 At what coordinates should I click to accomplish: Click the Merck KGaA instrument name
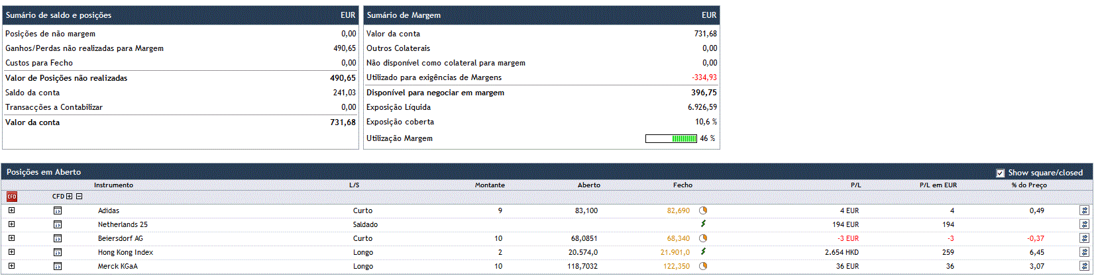(x=118, y=266)
